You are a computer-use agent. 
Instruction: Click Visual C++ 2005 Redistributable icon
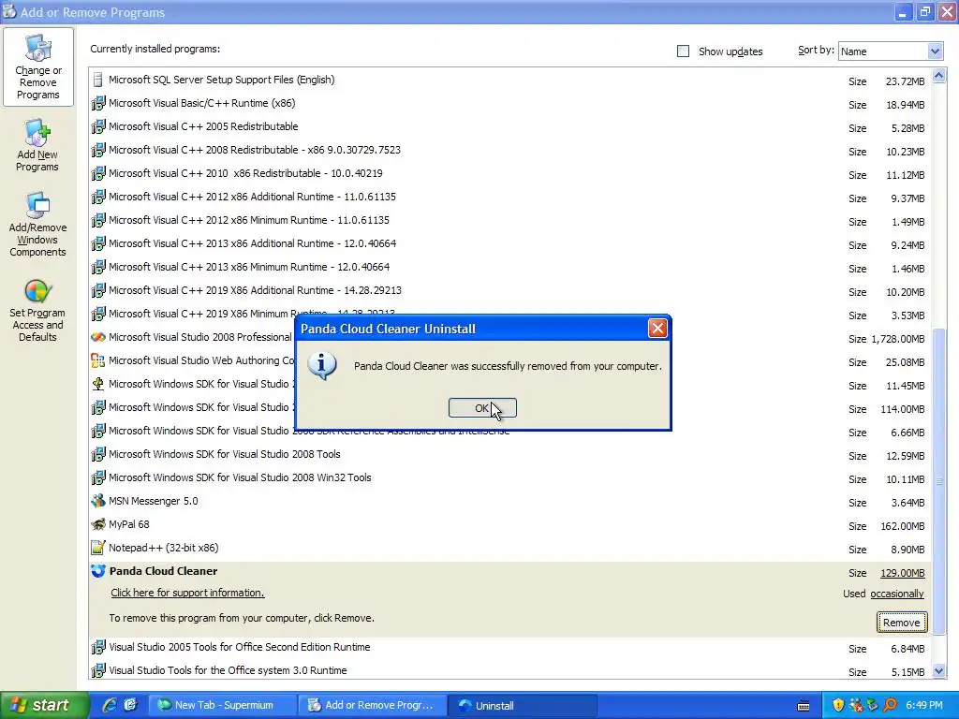pos(97,126)
